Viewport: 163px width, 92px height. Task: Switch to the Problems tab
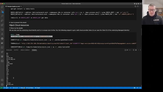coord(9,50)
